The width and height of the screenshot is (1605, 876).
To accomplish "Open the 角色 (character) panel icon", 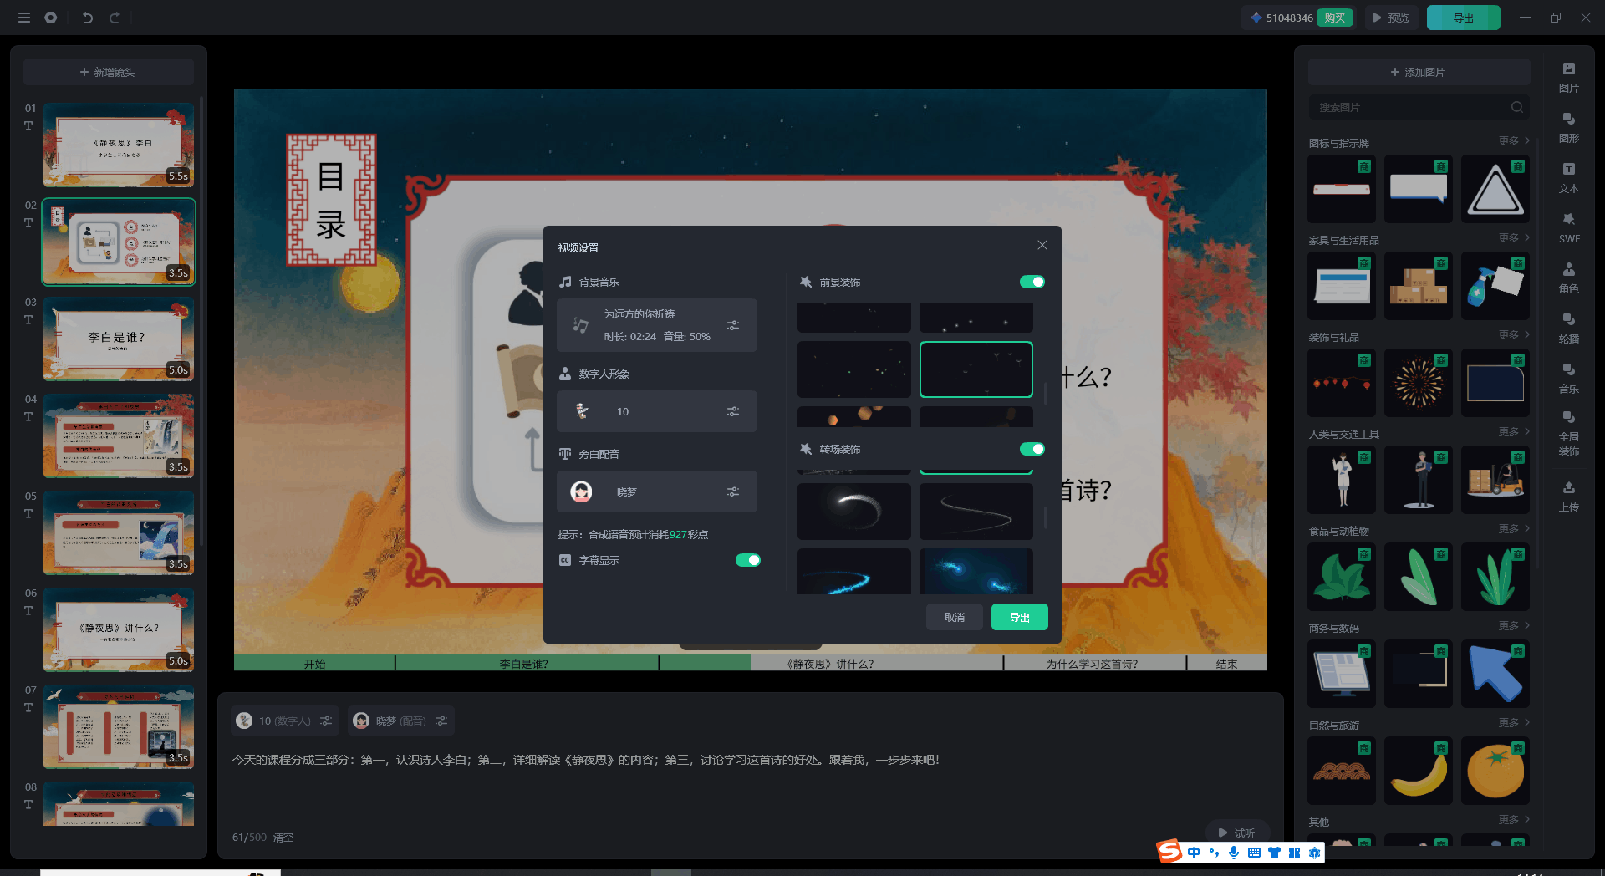I will point(1568,278).
